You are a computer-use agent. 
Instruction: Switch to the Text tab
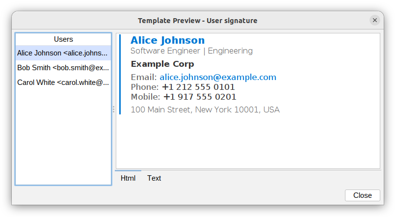coord(154,178)
